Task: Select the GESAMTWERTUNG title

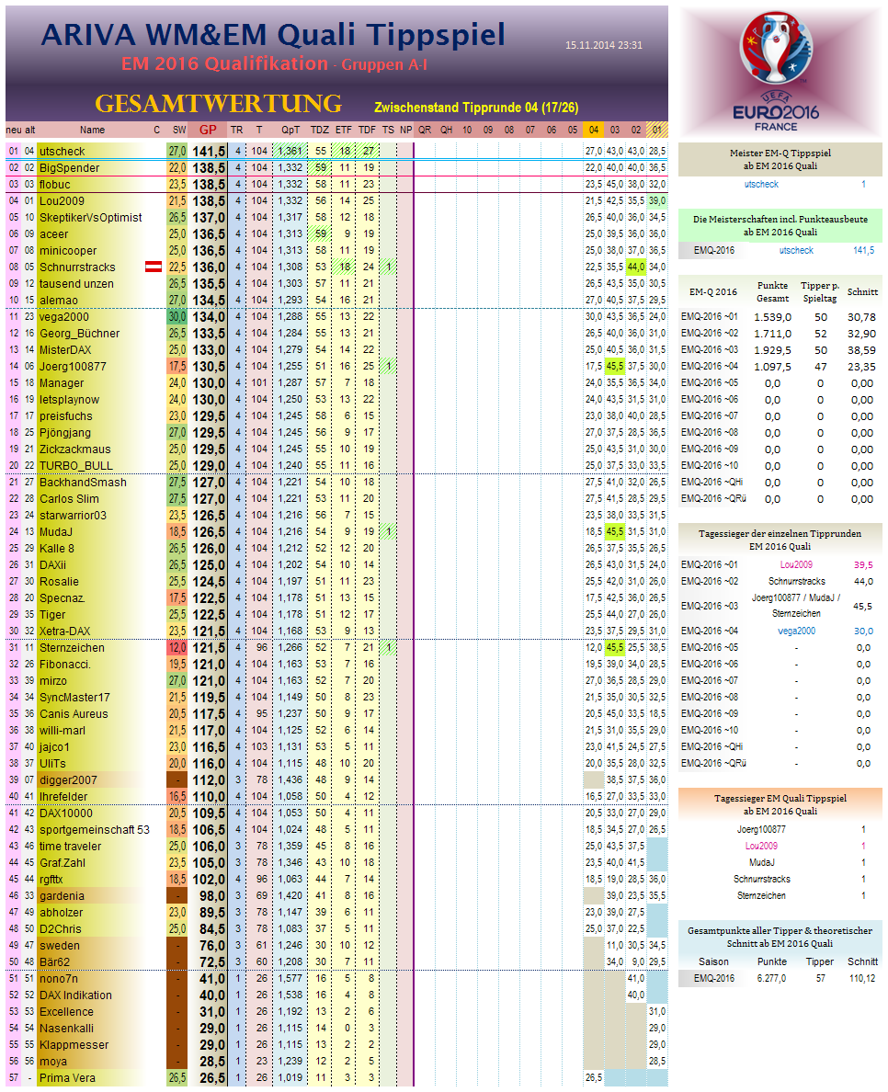Action: [218, 104]
